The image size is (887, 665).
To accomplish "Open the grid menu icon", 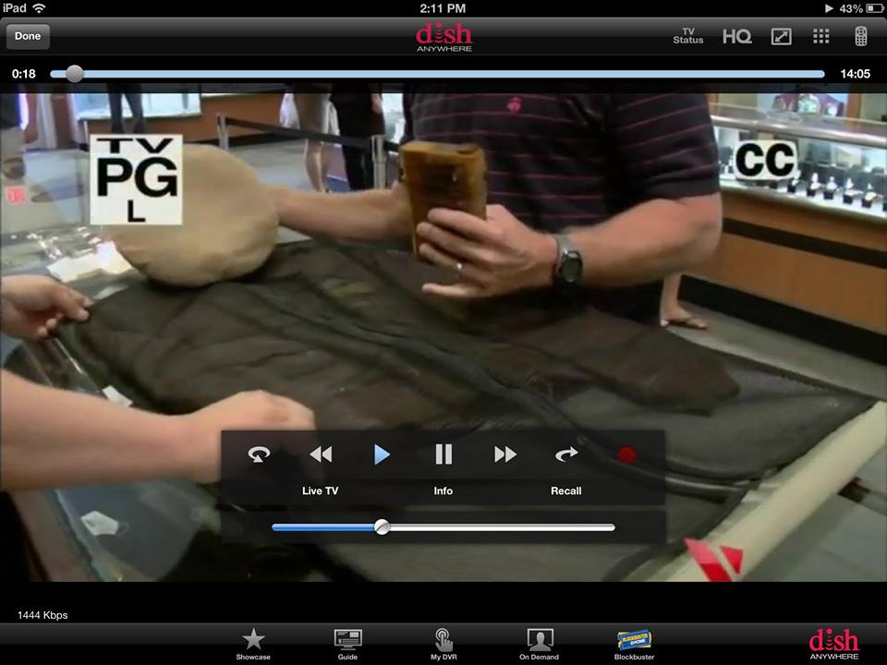I will [x=820, y=36].
